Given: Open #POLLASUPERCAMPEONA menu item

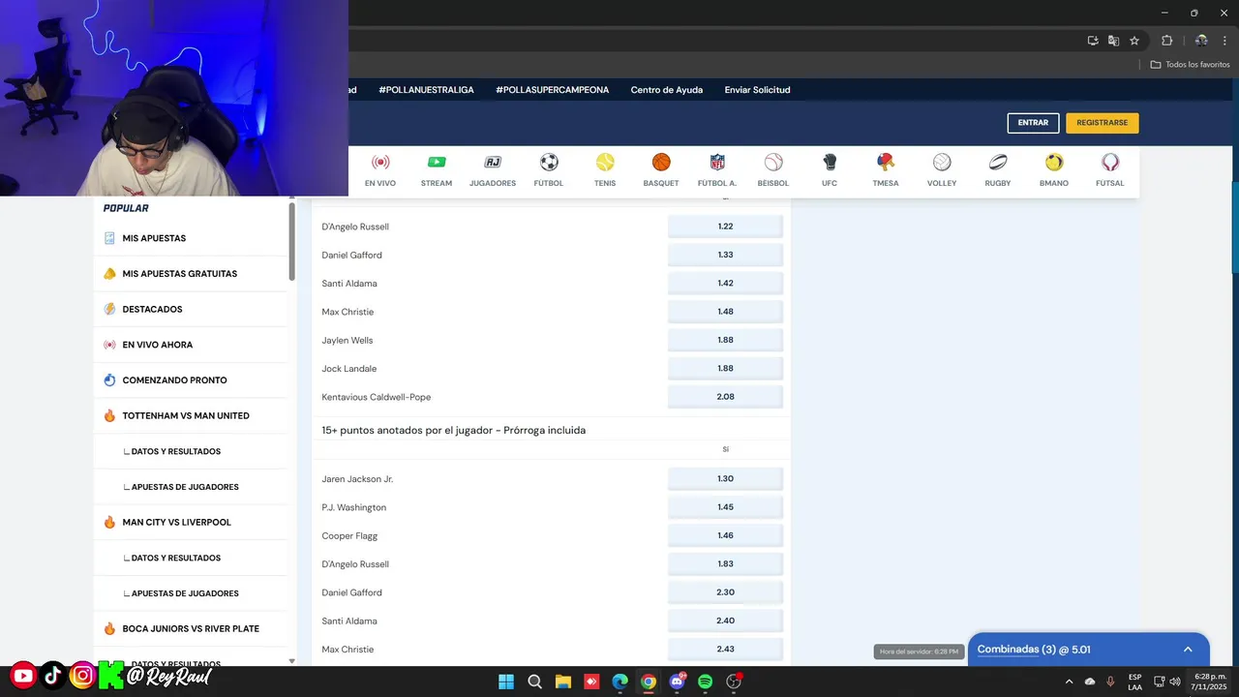Looking at the screenshot, I should (552, 90).
